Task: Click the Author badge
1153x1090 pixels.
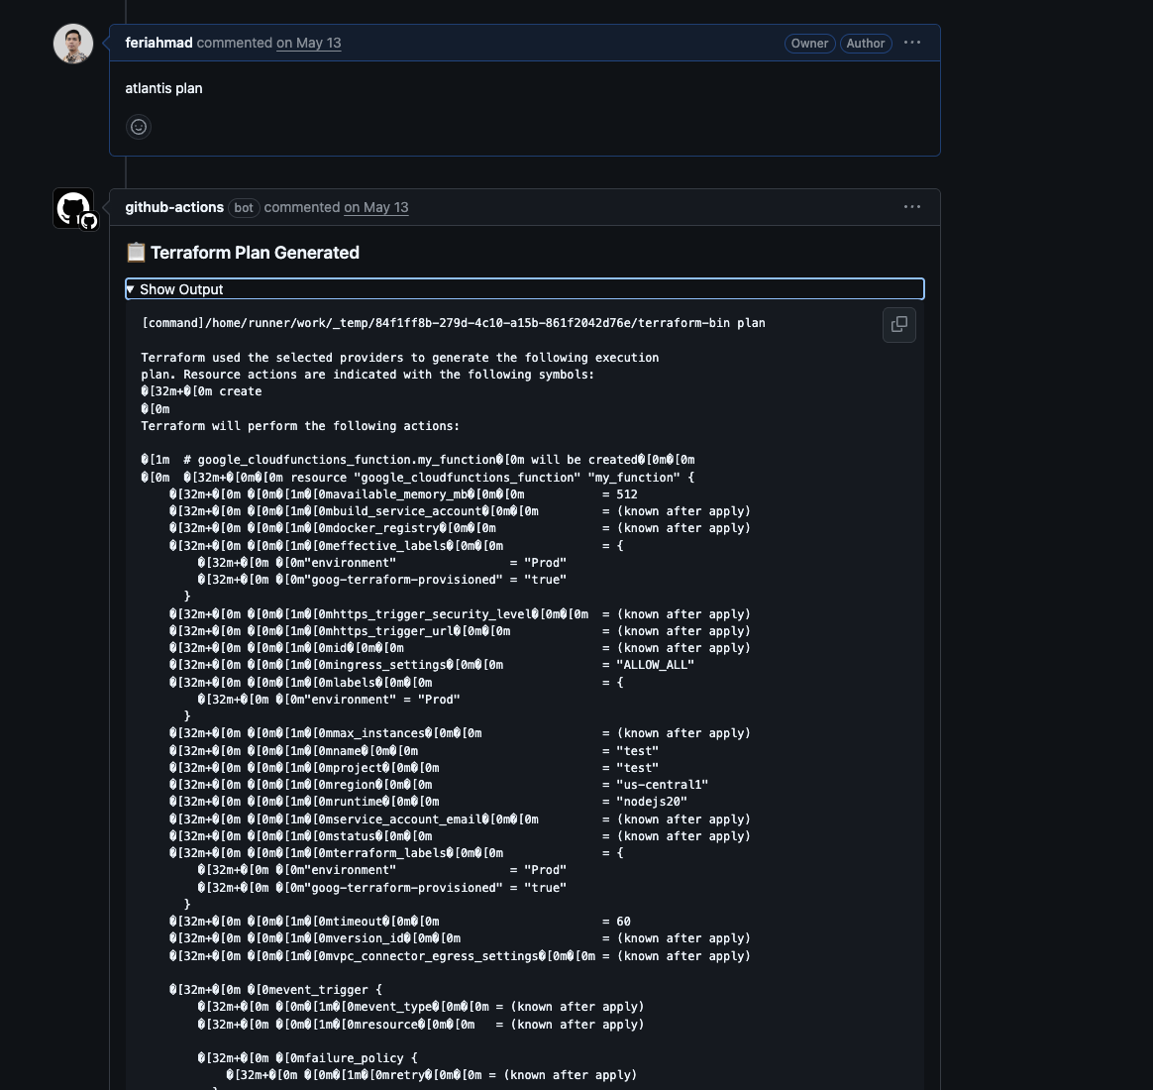Action: point(866,44)
